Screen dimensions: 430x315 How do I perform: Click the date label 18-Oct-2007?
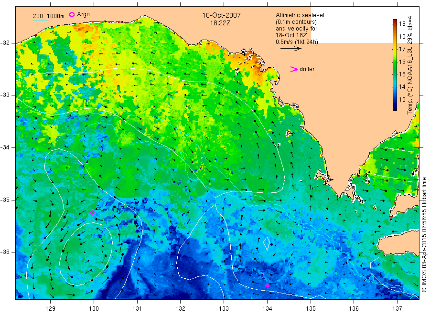(x=221, y=15)
